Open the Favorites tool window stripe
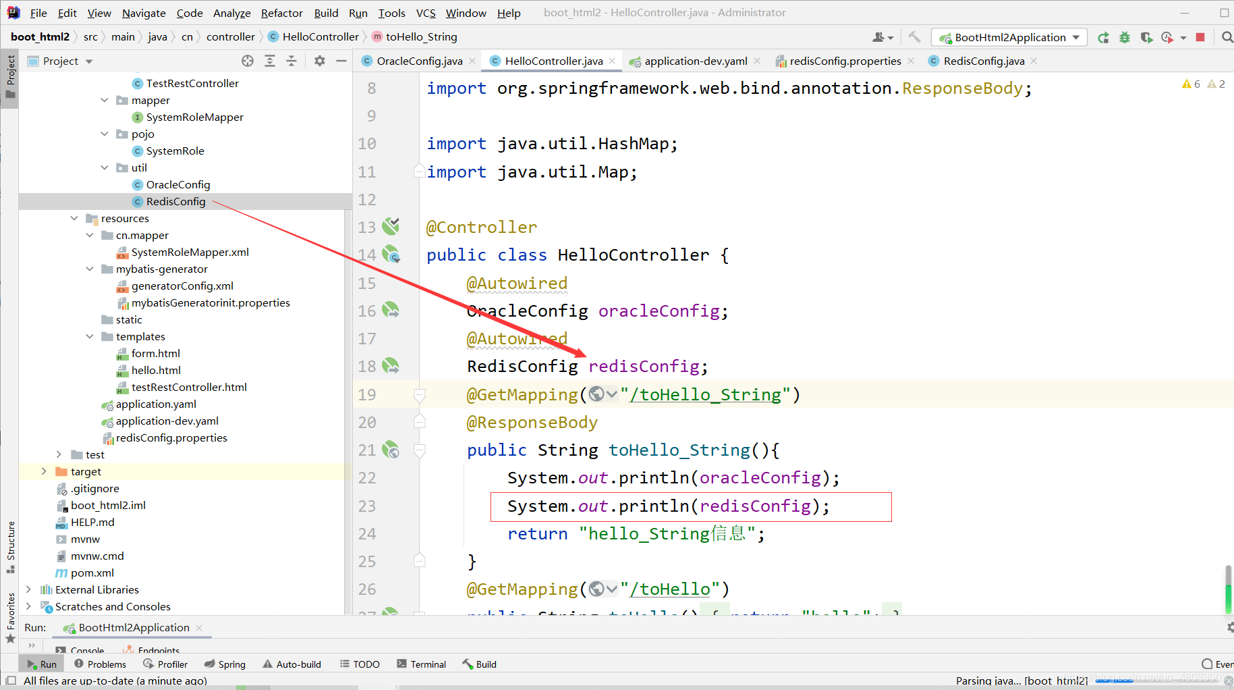 point(10,618)
